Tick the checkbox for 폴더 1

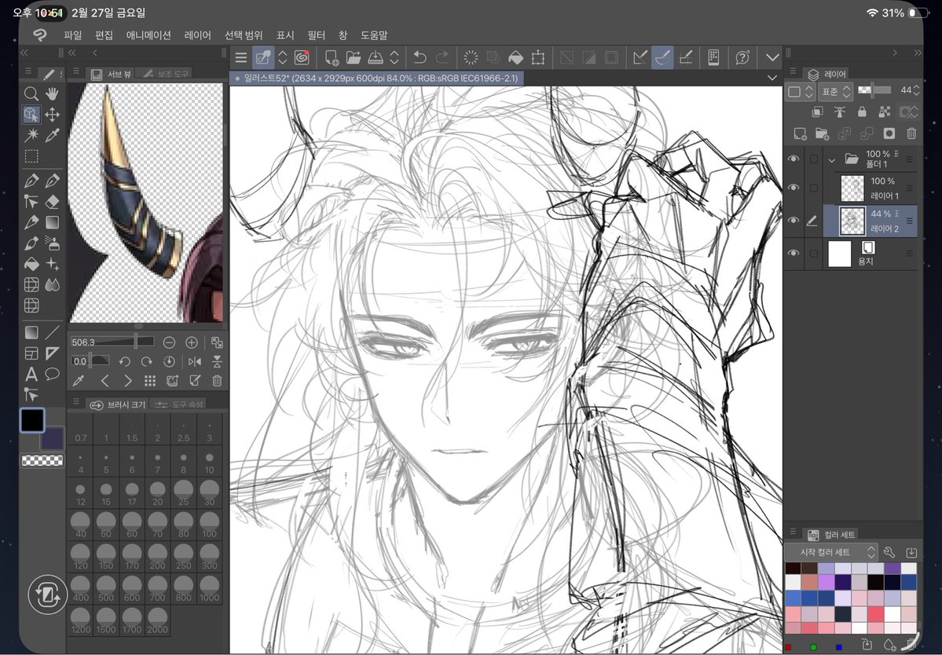coord(814,159)
